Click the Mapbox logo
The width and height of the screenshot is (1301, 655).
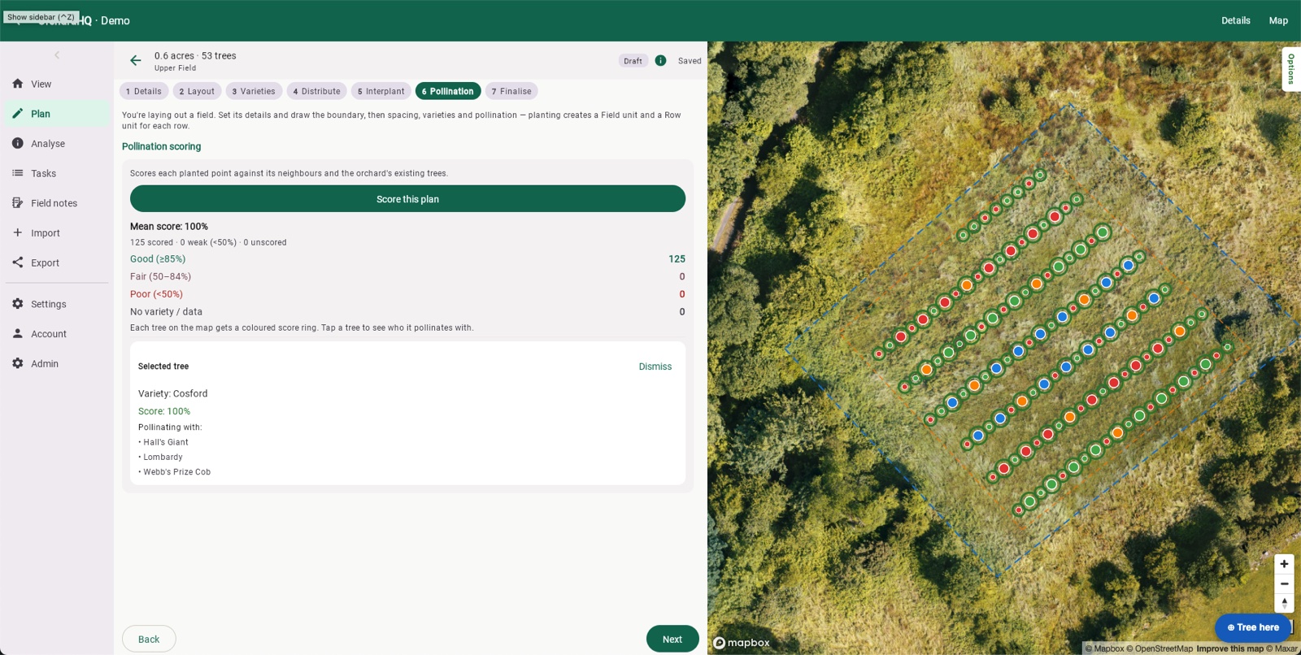point(742,643)
